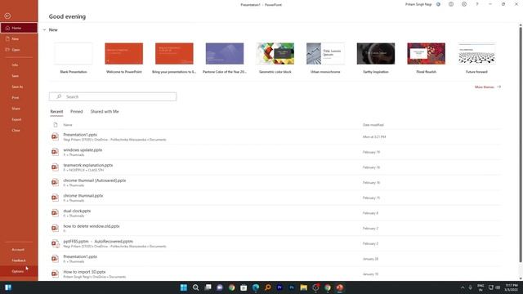The height and width of the screenshot is (294, 523).
Task: Open the Windows Start menu from taskbar
Action: pos(183,287)
